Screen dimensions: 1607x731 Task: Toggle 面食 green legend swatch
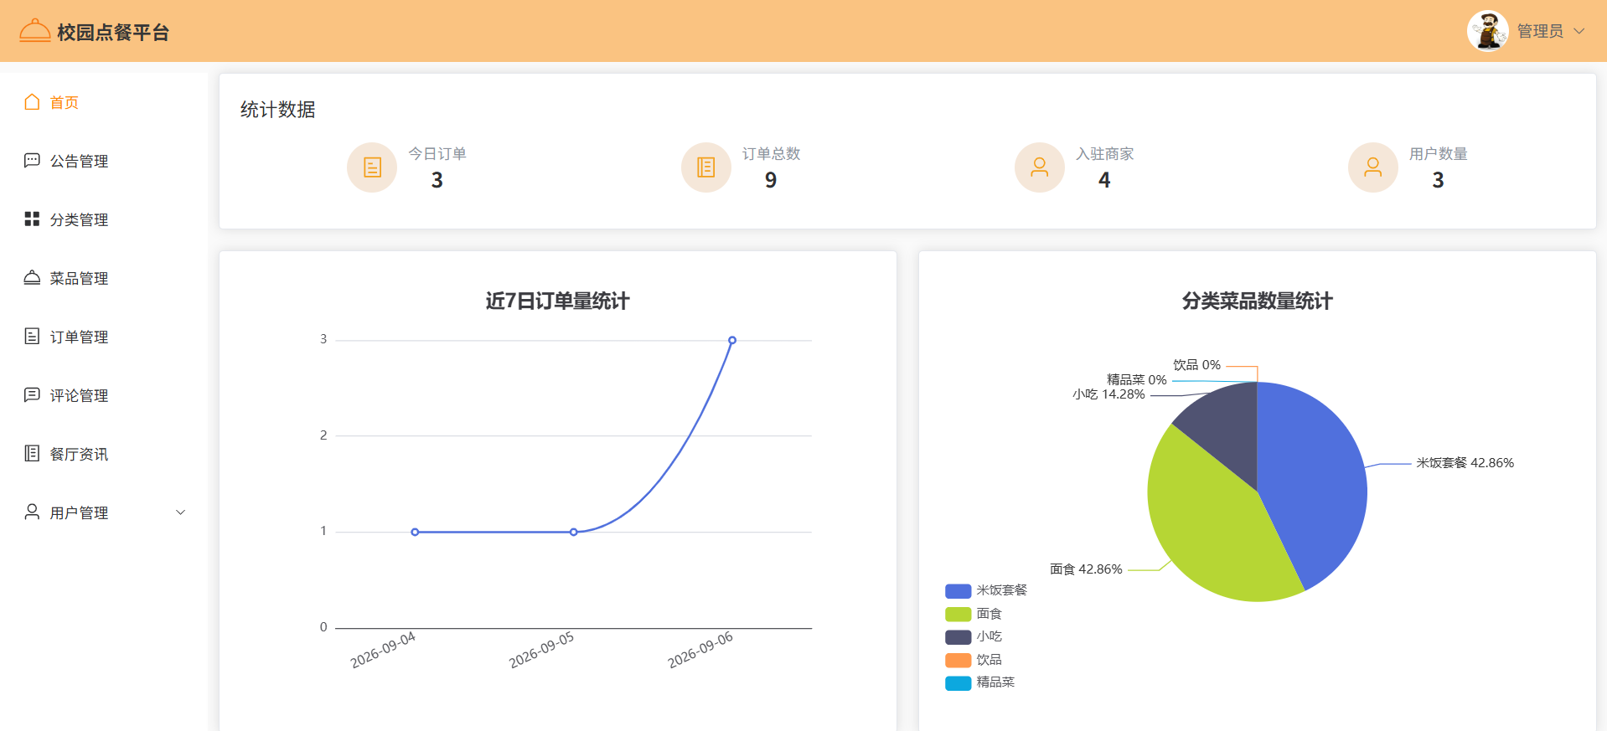[x=958, y=614]
